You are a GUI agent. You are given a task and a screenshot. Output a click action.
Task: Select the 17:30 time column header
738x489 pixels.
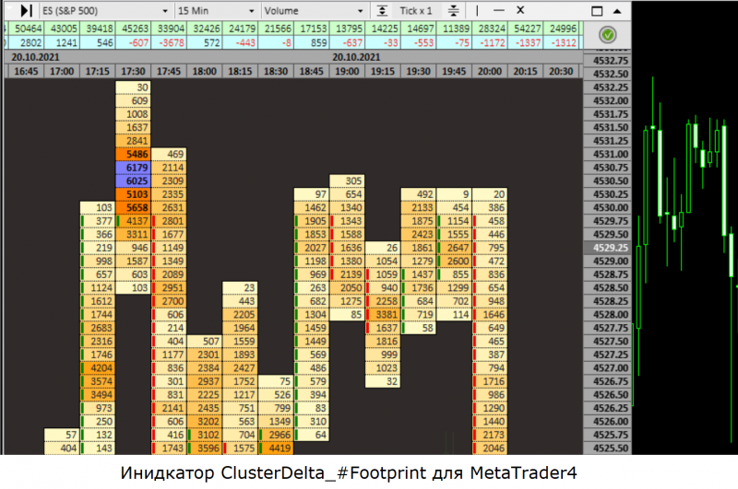(x=133, y=71)
